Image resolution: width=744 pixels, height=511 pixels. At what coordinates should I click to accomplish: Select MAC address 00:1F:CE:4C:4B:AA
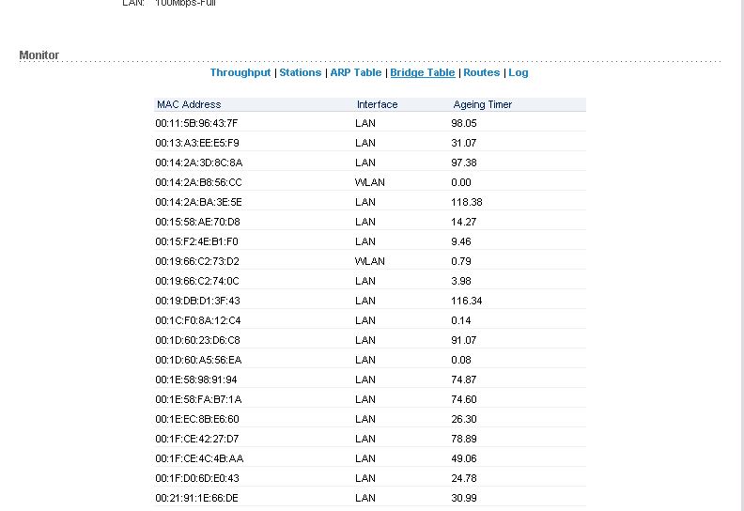coord(198,458)
